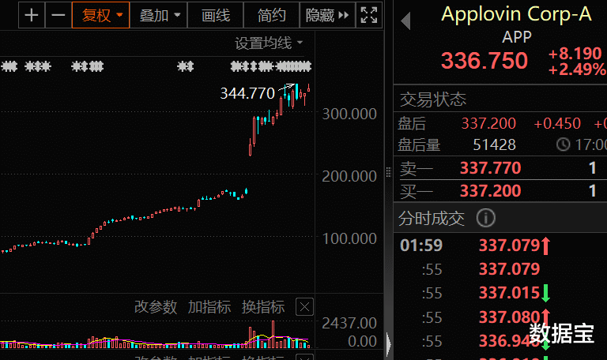The height and width of the screenshot is (360, 607).
Task: Zoom in chart with plus button
Action: 31,15
